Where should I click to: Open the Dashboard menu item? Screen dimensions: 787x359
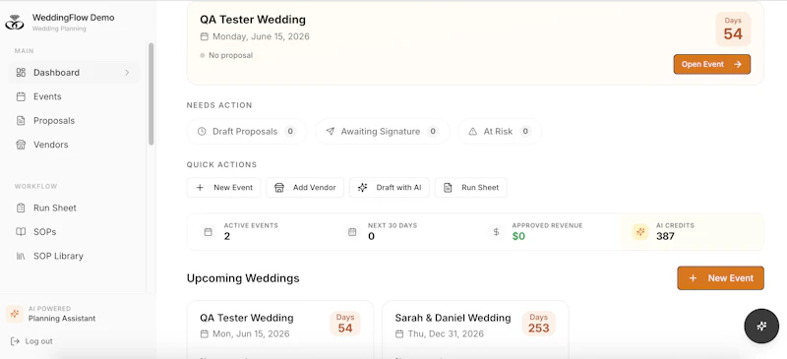coord(74,73)
